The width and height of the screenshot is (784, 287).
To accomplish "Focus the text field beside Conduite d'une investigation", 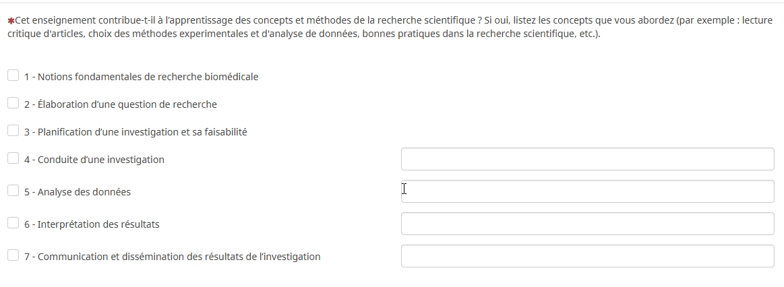I will [587, 159].
